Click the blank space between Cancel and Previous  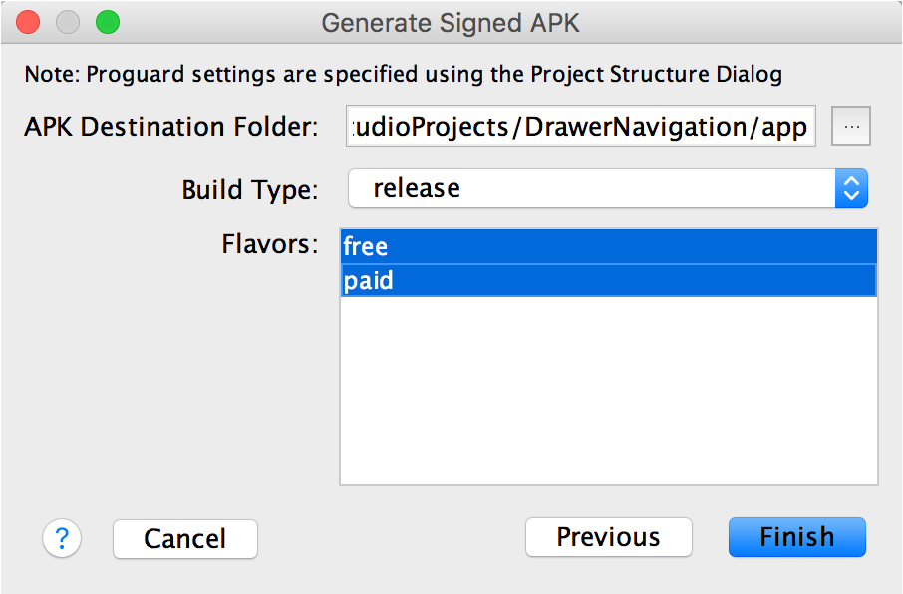click(x=391, y=539)
